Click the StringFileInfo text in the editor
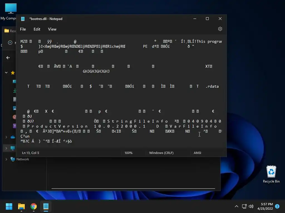This screenshot has width=285, height=213. [x=137, y=121]
